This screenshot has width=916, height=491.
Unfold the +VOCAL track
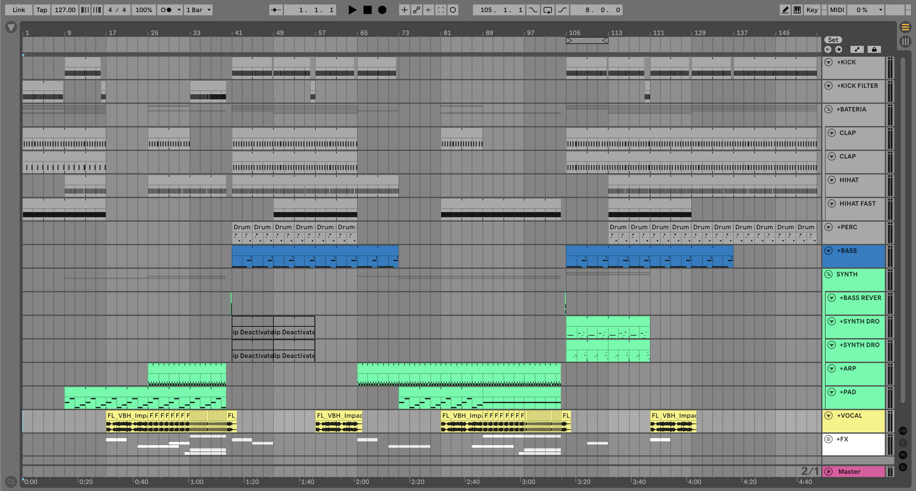pos(828,416)
